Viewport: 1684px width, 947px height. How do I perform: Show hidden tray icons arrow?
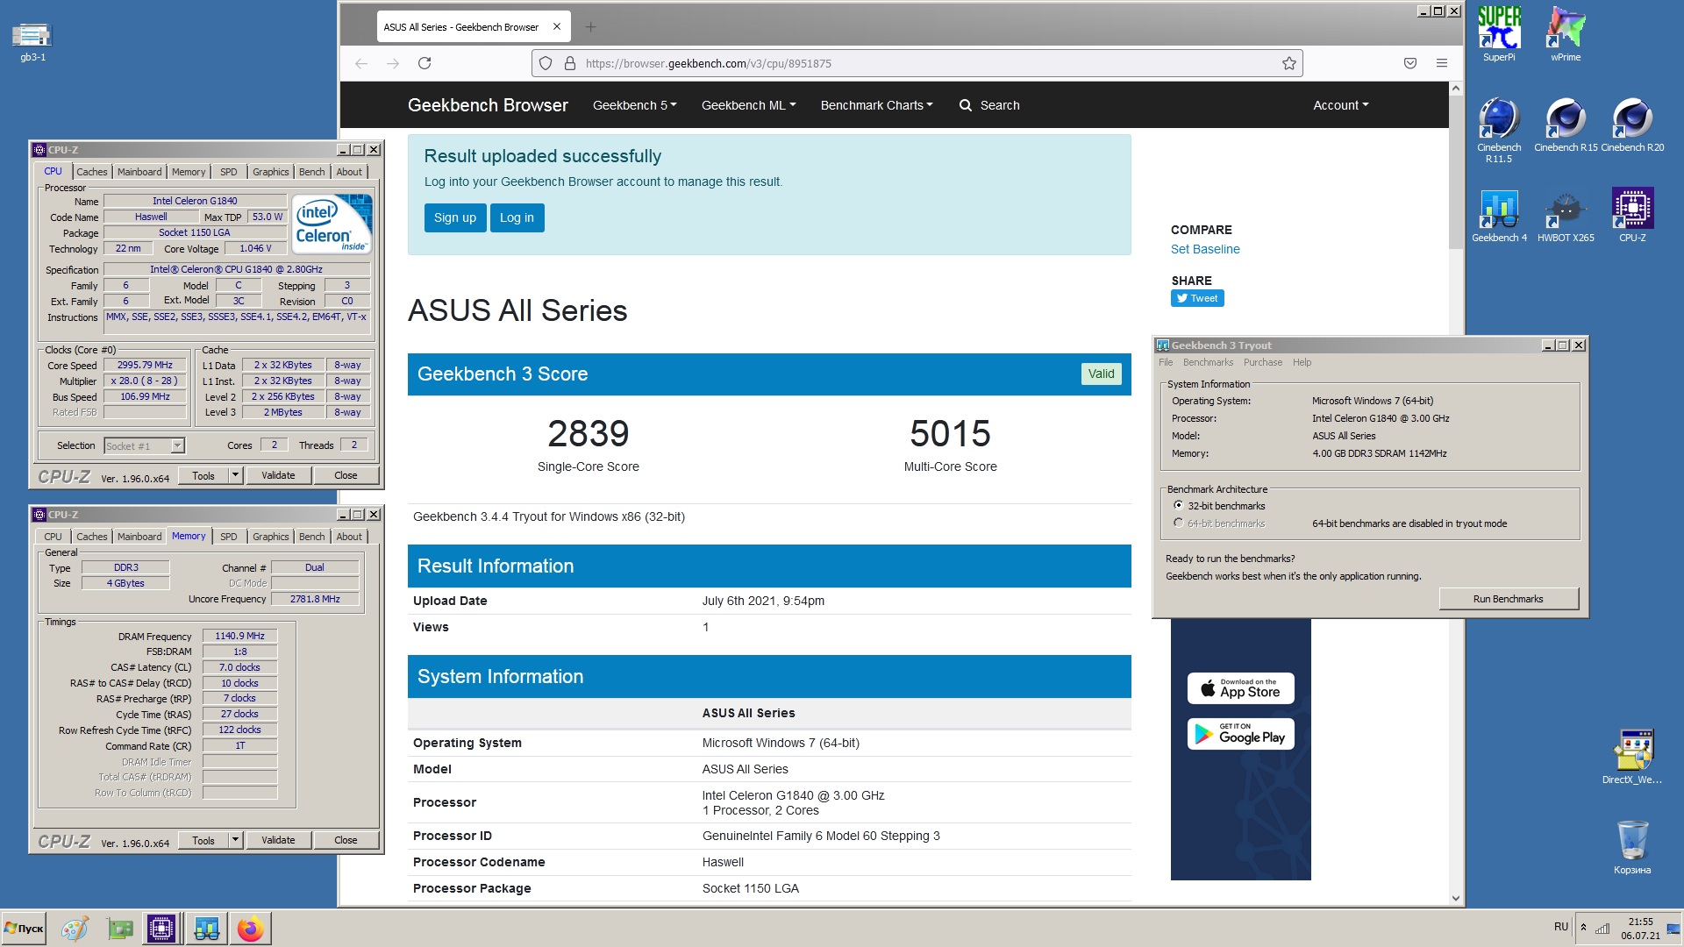(1583, 928)
